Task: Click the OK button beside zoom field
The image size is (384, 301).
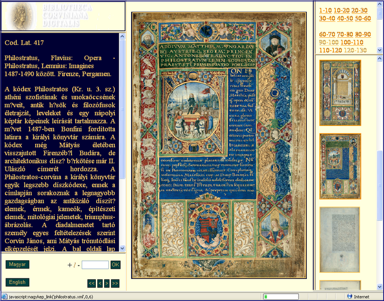Action: 115,265
